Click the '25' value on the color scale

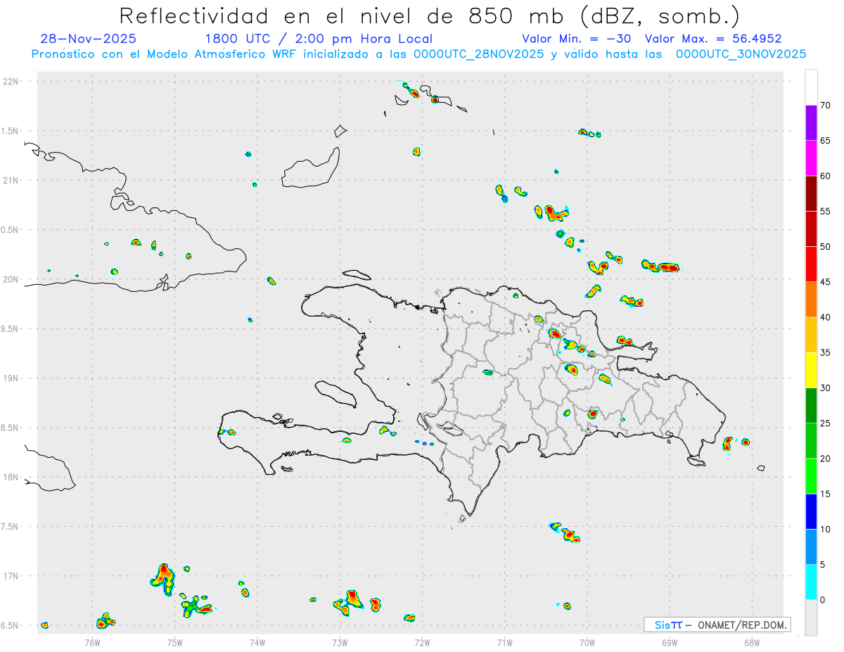(x=826, y=423)
